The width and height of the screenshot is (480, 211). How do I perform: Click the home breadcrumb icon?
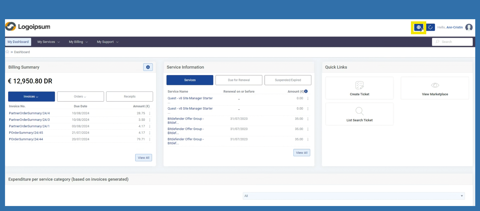pos(8,52)
